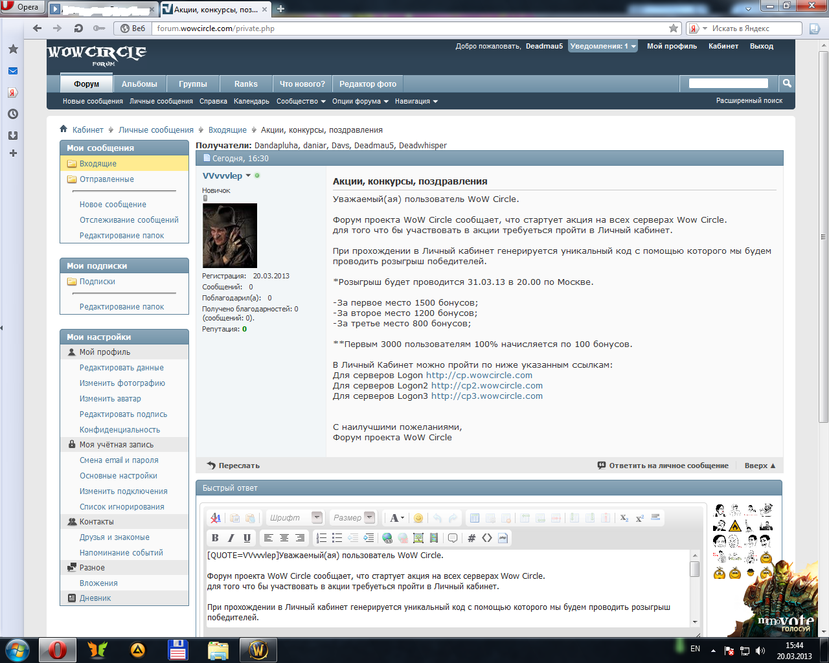Expand Уведомления notifications dropdown
The height and width of the screenshot is (663, 829).
[603, 46]
